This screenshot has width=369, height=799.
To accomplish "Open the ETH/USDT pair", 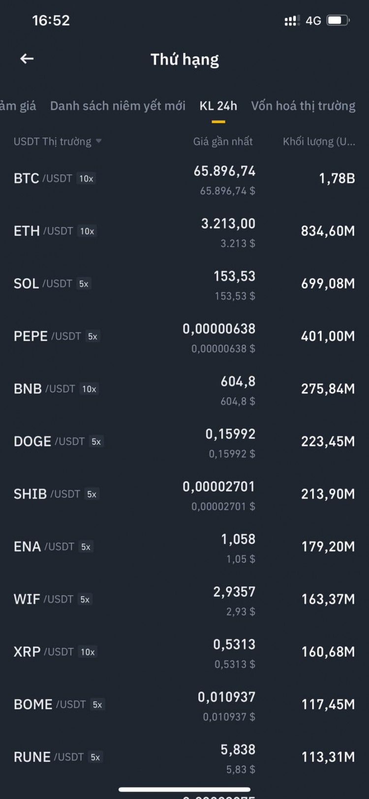I will 184,231.
